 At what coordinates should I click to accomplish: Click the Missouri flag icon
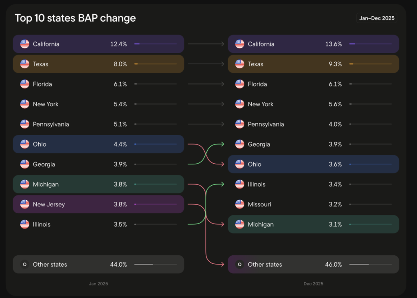point(240,204)
